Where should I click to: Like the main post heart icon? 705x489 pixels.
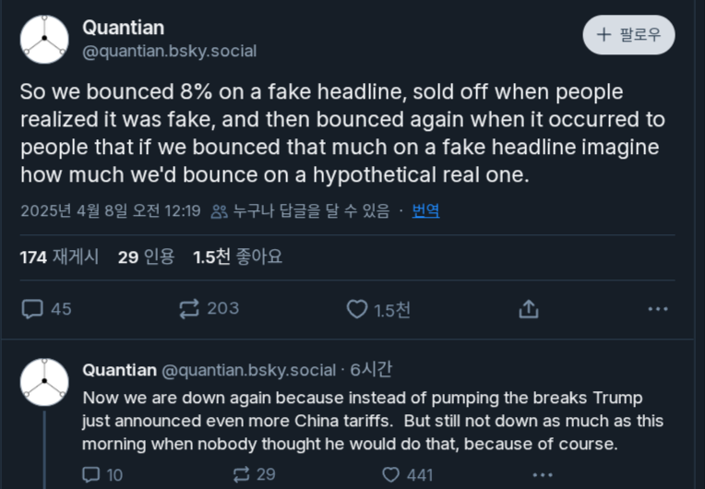(x=357, y=309)
